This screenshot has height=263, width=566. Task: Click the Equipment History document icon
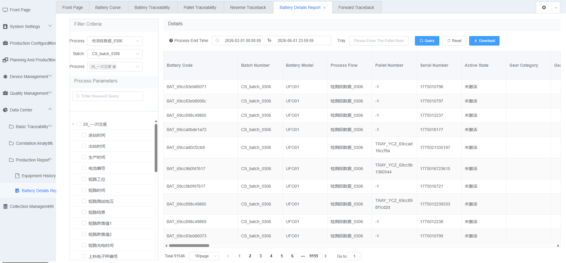coord(17,176)
